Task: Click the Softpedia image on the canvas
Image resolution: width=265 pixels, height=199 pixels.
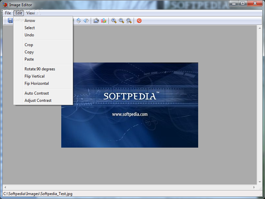Action: click(x=130, y=105)
